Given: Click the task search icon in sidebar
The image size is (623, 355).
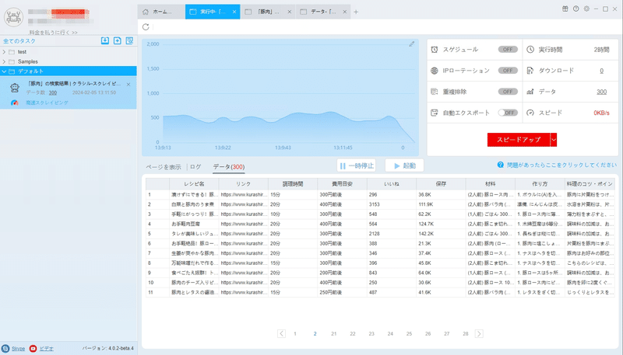Looking at the screenshot, I should pyautogui.click(x=129, y=41).
